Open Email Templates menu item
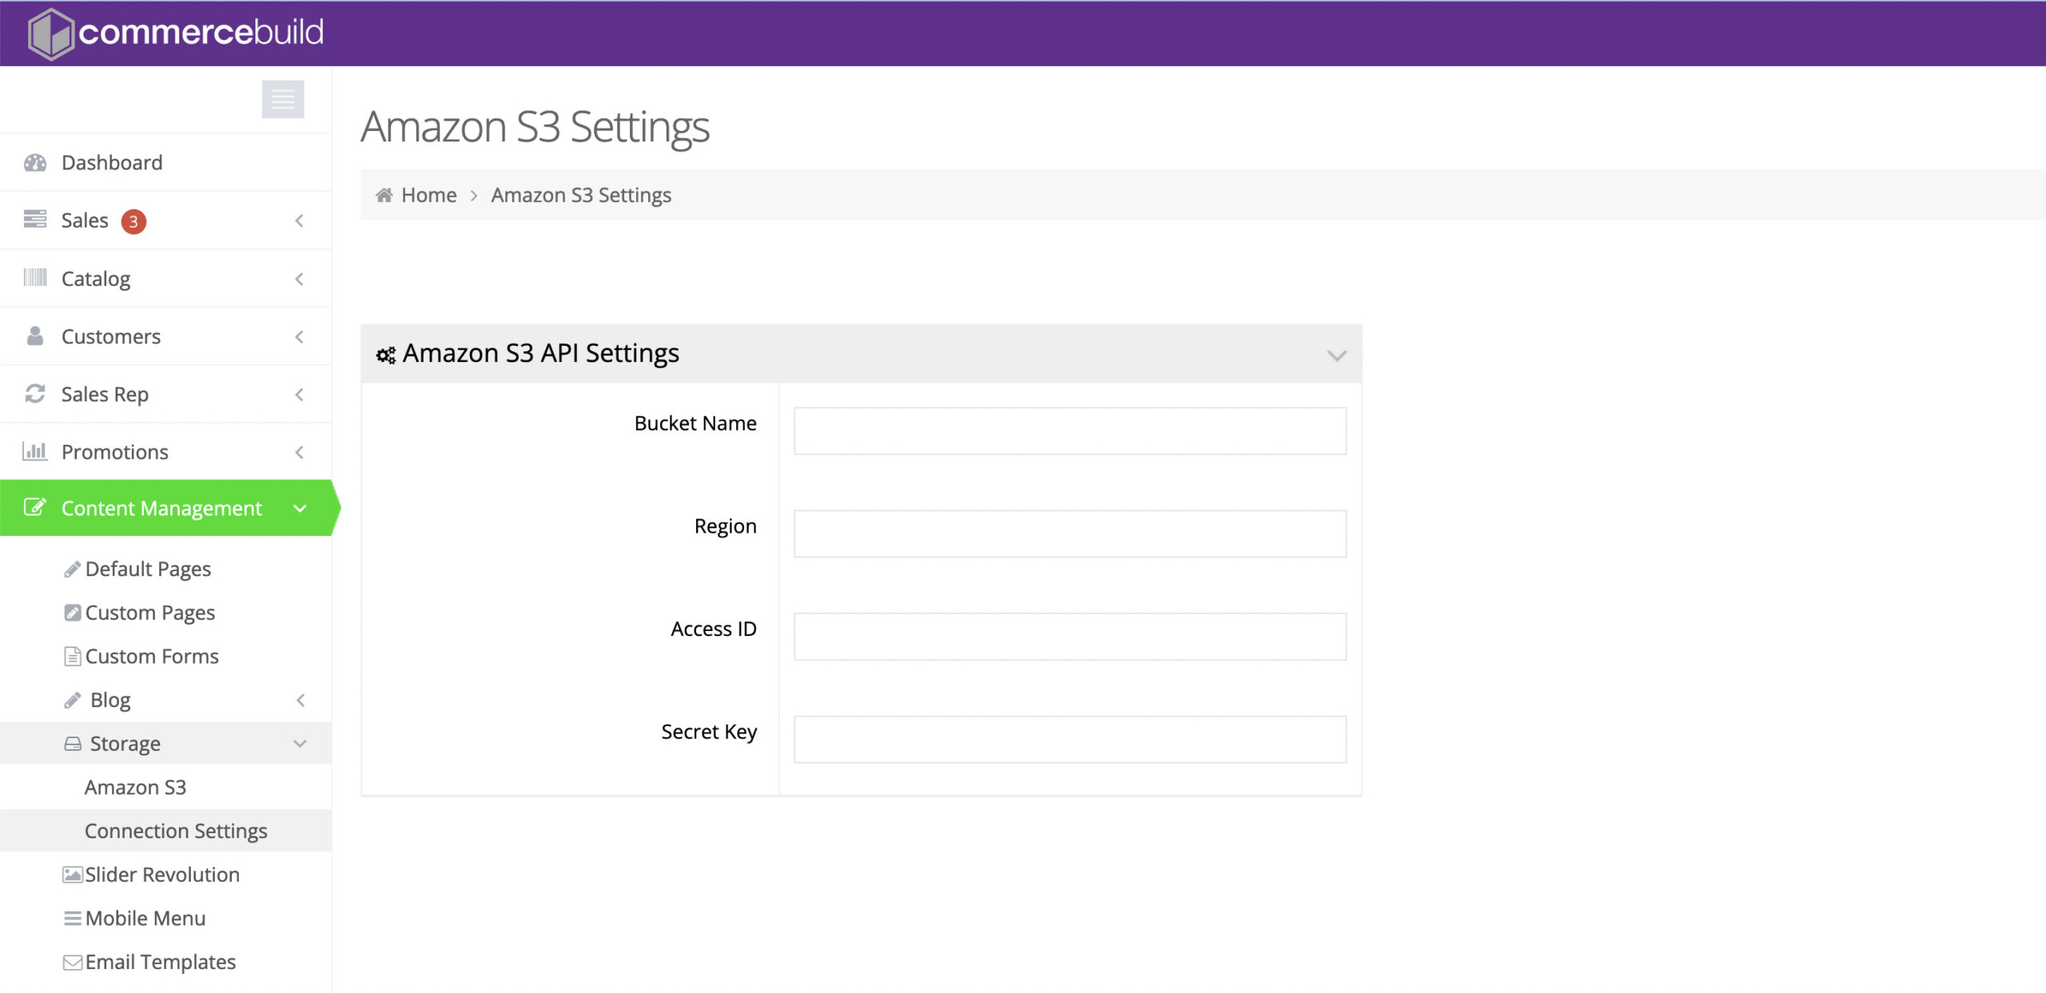This screenshot has height=993, width=2046. 161,962
